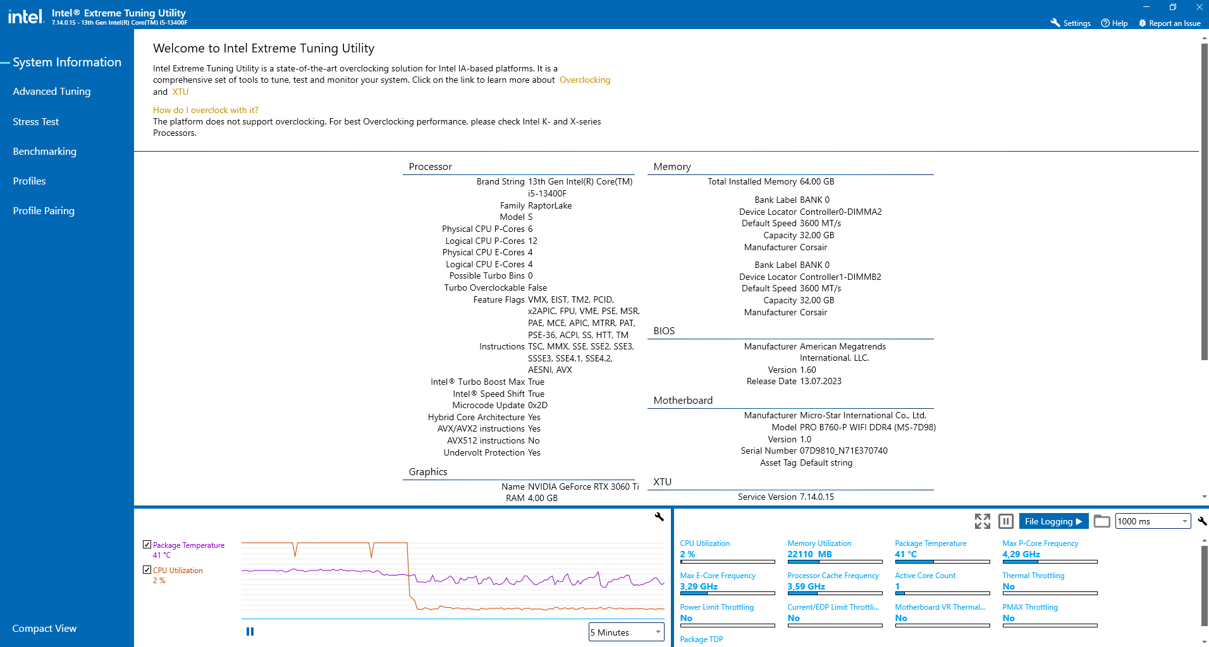
Task: Select Power Limit Throttling monitor
Action: point(727,616)
